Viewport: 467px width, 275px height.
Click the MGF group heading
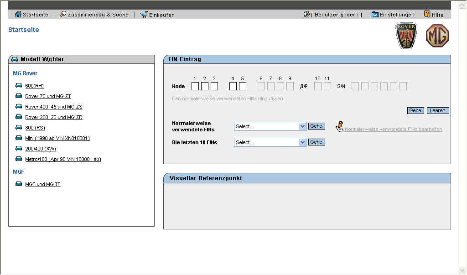click(x=18, y=172)
